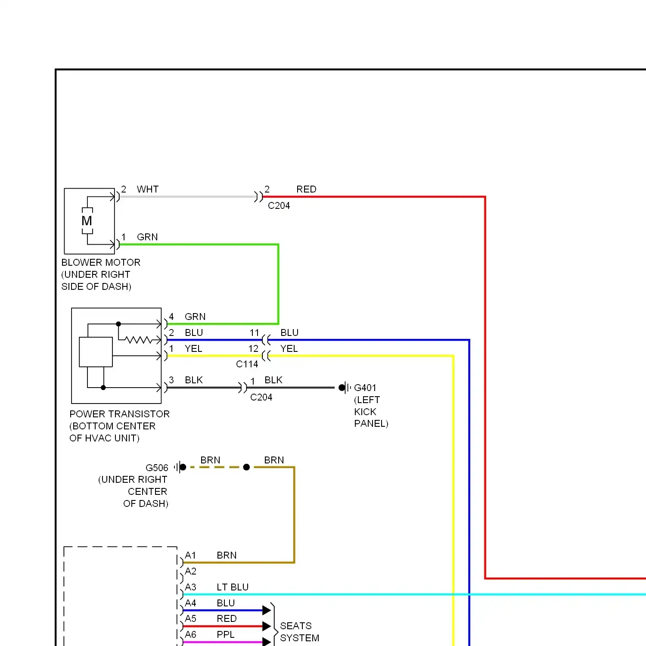Click the RED label near C204 pin 2
Image resolution: width=646 pixels, height=646 pixels.
[x=306, y=189]
